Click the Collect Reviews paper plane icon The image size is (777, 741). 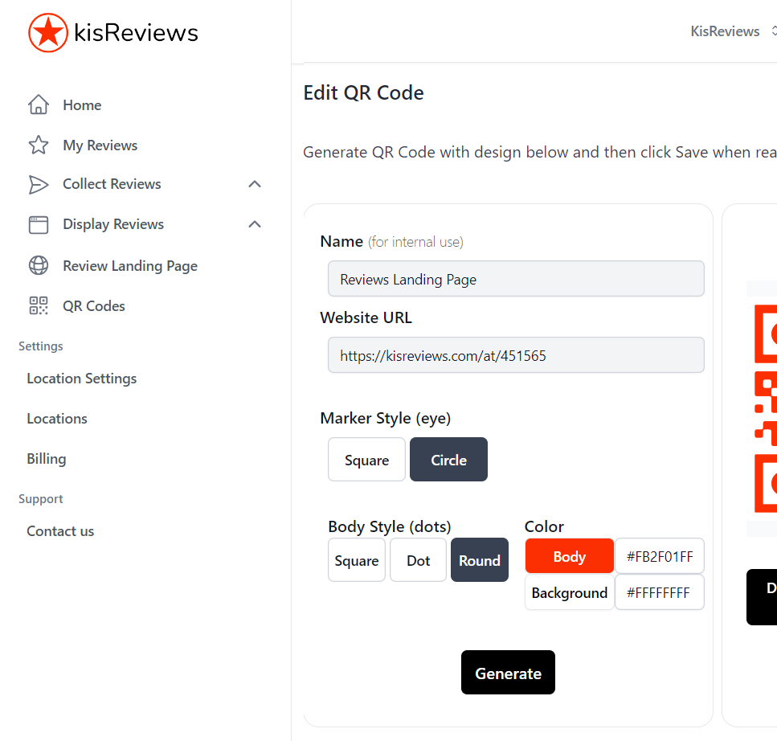38,184
